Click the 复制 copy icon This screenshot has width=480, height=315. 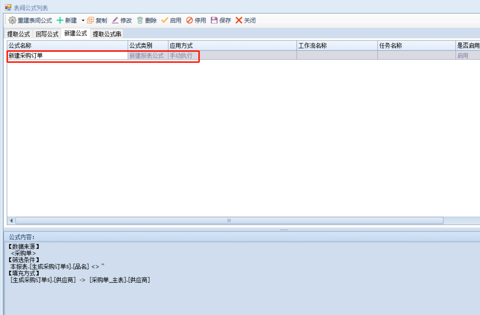pyautogui.click(x=91, y=21)
